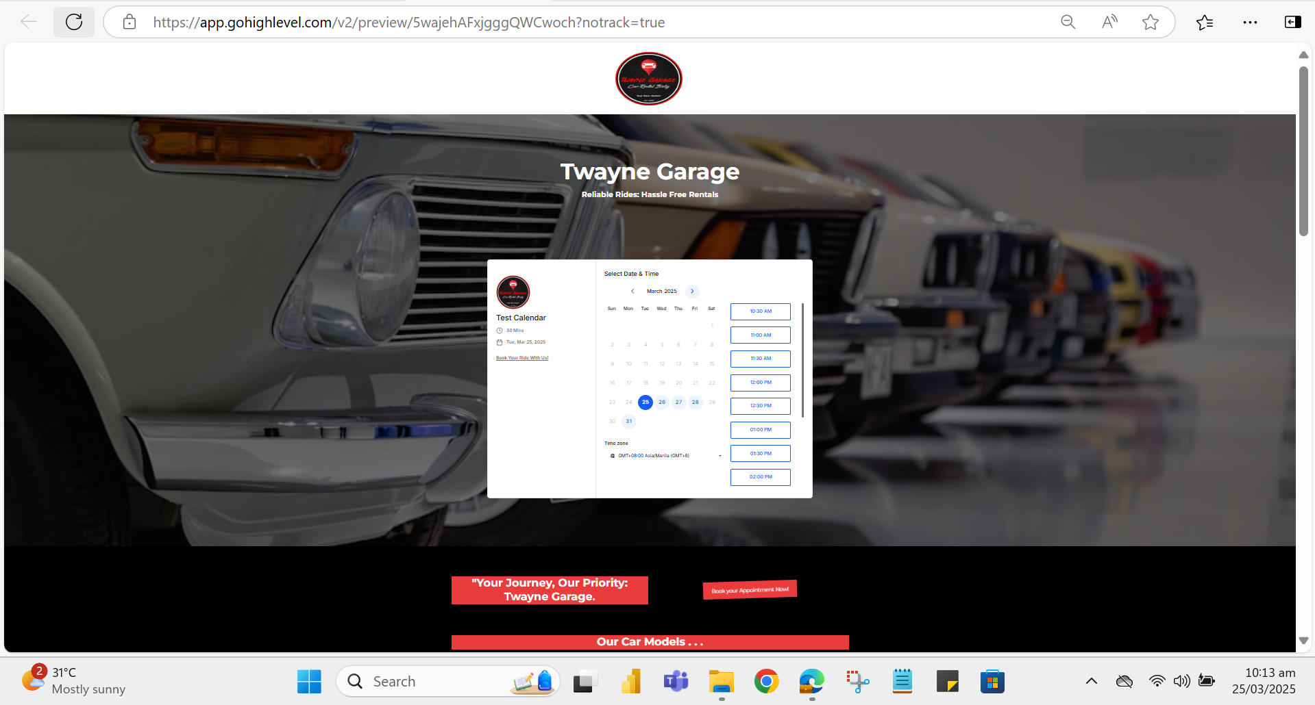Click the Test Calendar title text
The width and height of the screenshot is (1315, 705).
click(521, 318)
